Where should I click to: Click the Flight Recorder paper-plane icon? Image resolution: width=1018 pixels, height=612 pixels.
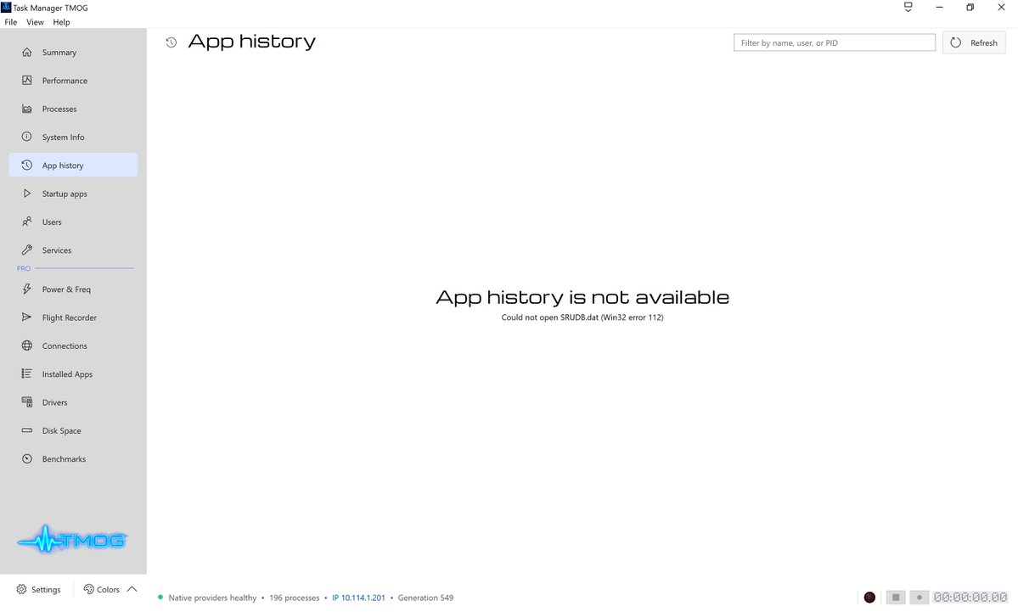click(26, 317)
